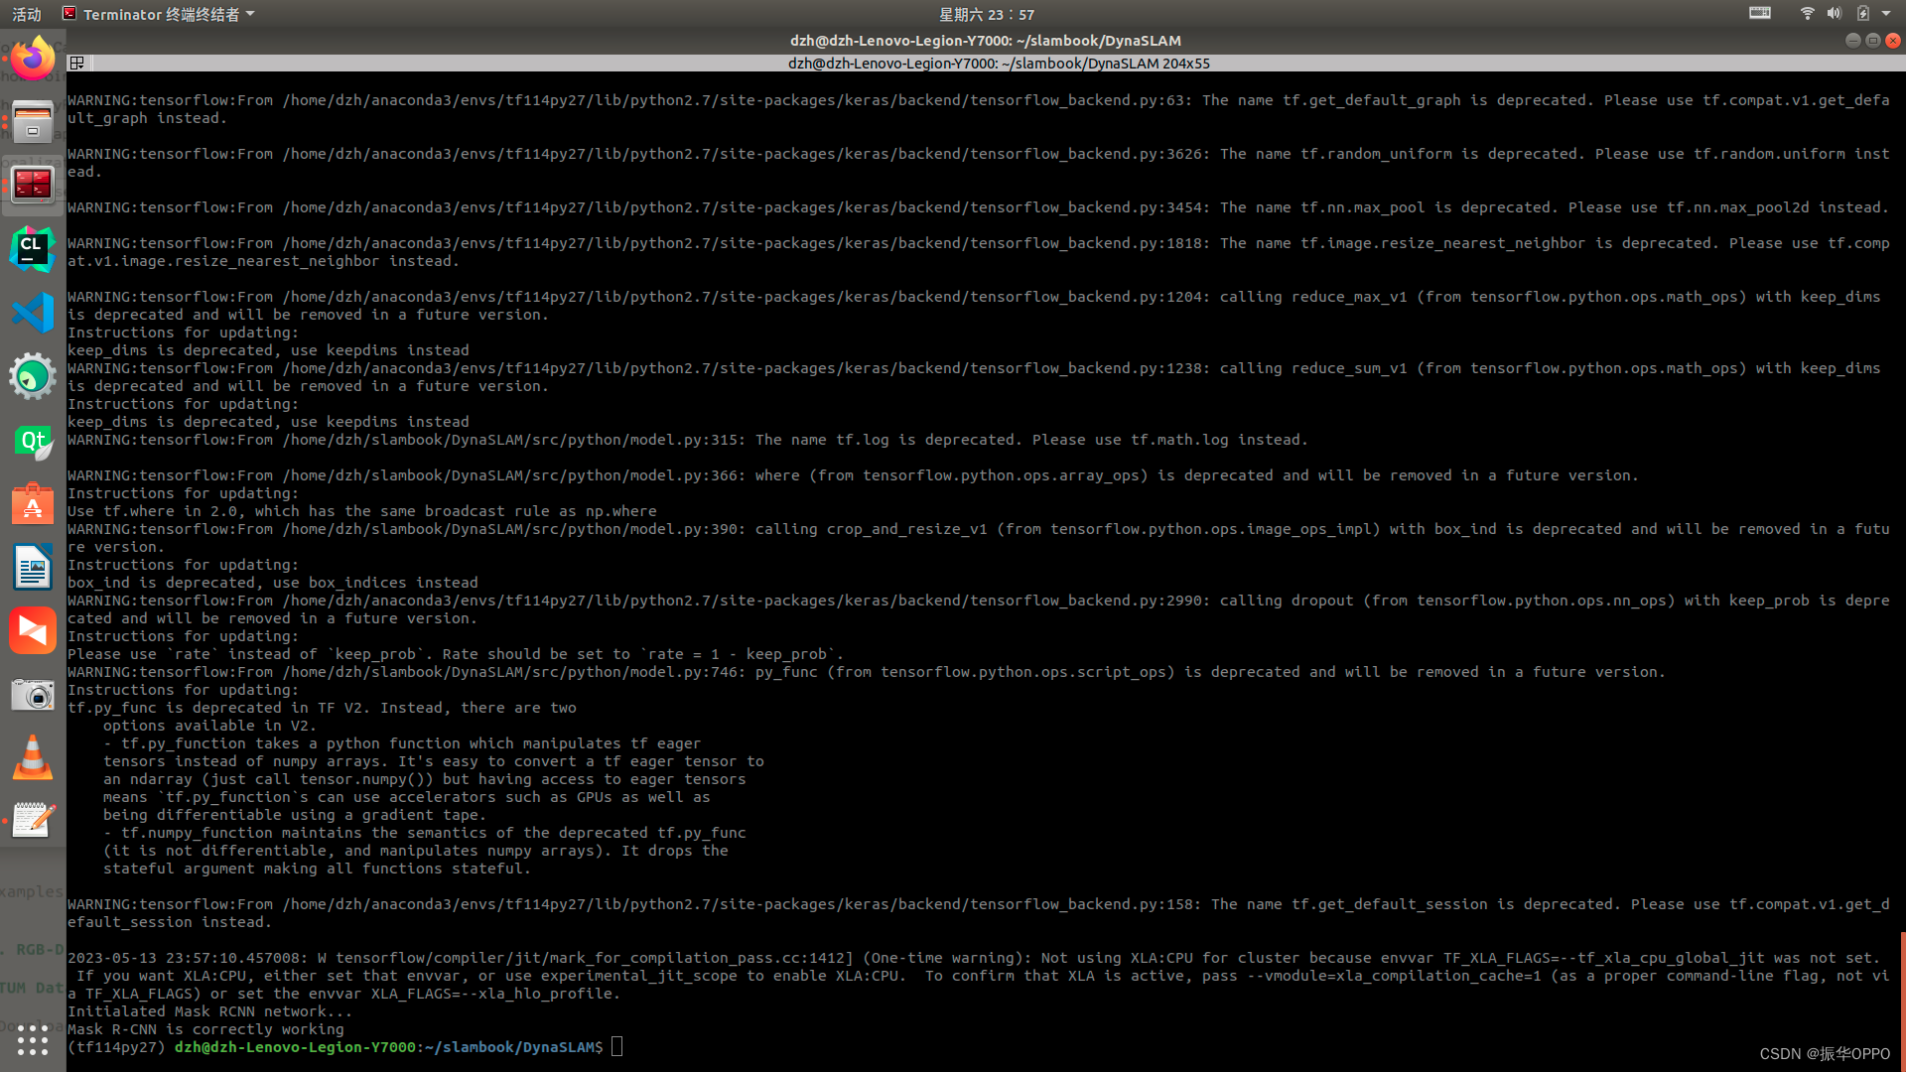This screenshot has height=1072, width=1906.
Task: Open the Activities overview
Action: click(27, 14)
